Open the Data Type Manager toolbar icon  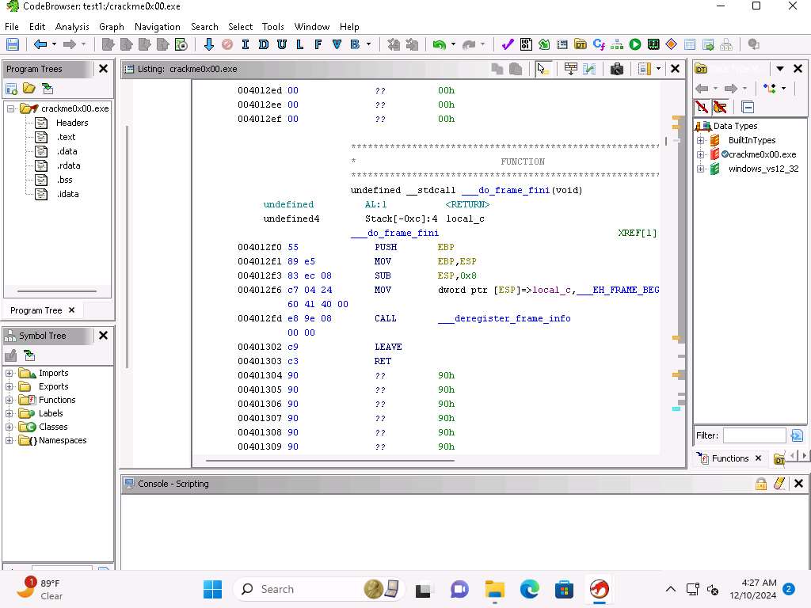(x=581, y=45)
